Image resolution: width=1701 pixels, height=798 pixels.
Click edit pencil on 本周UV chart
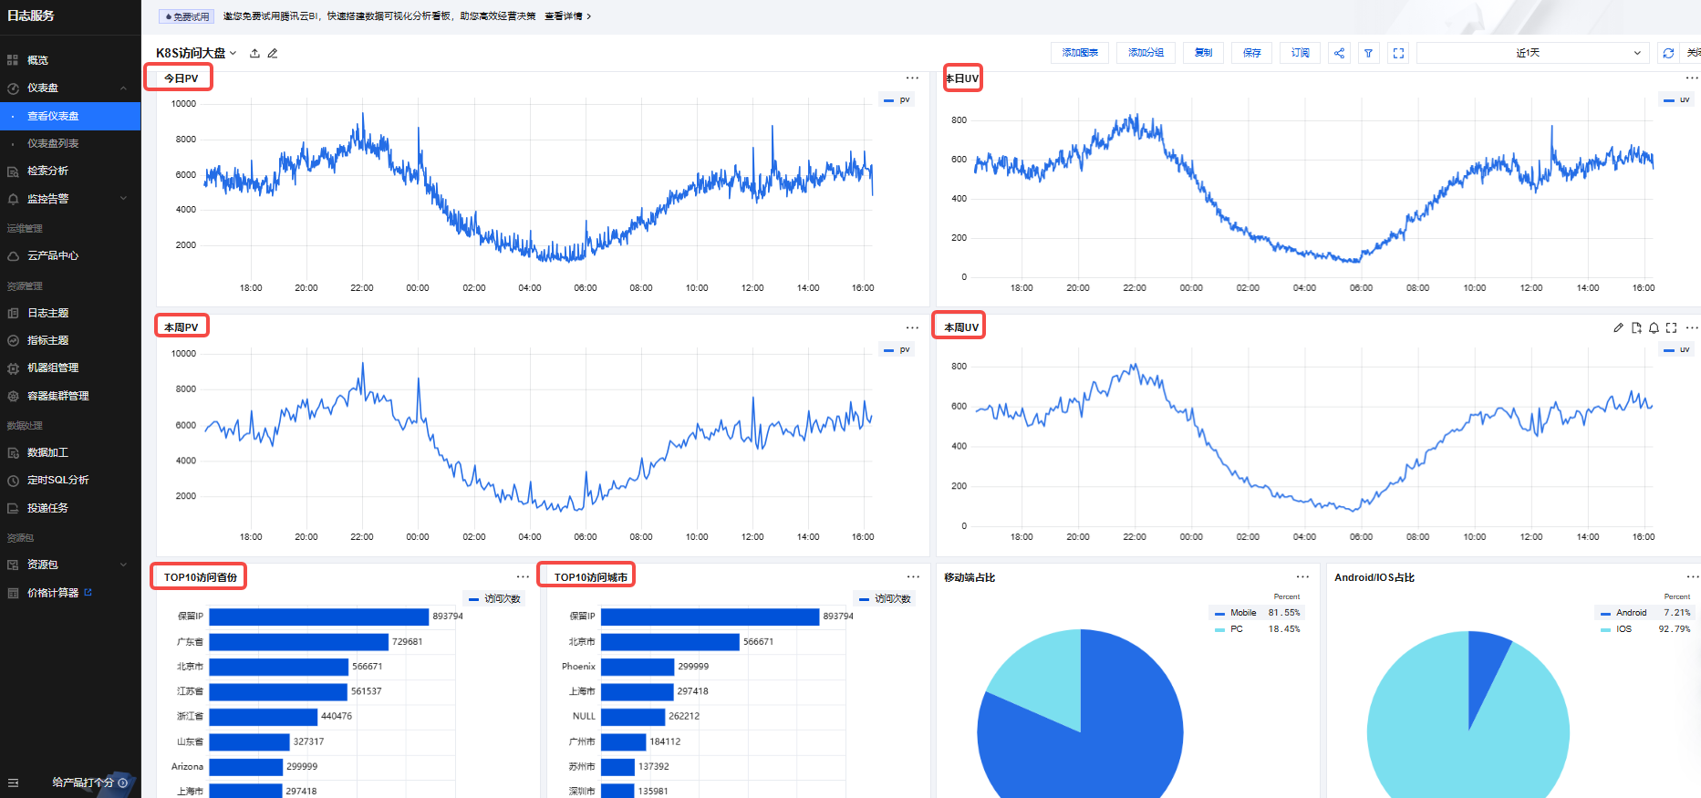click(x=1618, y=327)
